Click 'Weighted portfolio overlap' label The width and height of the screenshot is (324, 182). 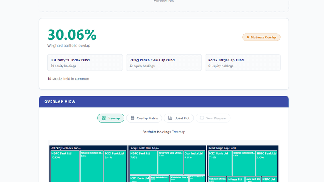[x=69, y=45]
